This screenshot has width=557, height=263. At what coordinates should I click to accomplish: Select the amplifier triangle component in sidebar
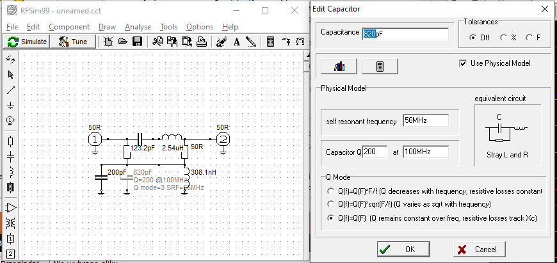(x=11, y=207)
